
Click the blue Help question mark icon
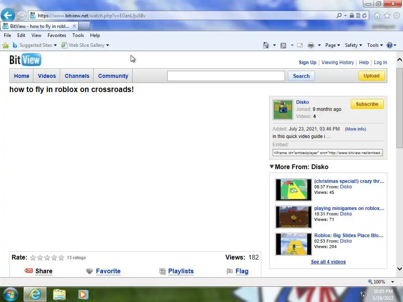[x=389, y=45]
